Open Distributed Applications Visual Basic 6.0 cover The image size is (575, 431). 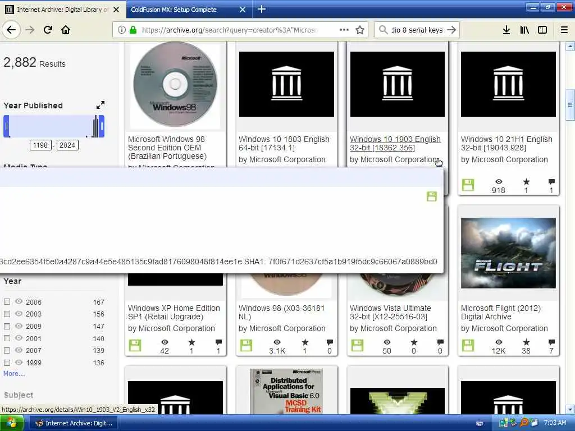286,391
